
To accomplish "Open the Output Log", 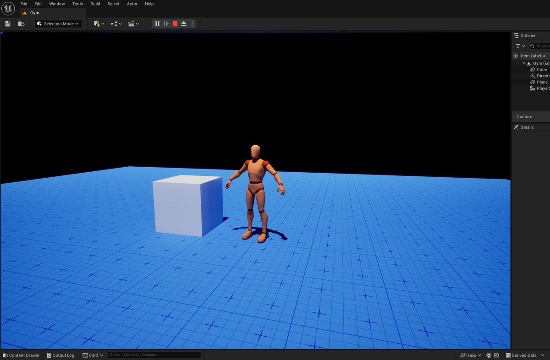I will click(x=60, y=355).
